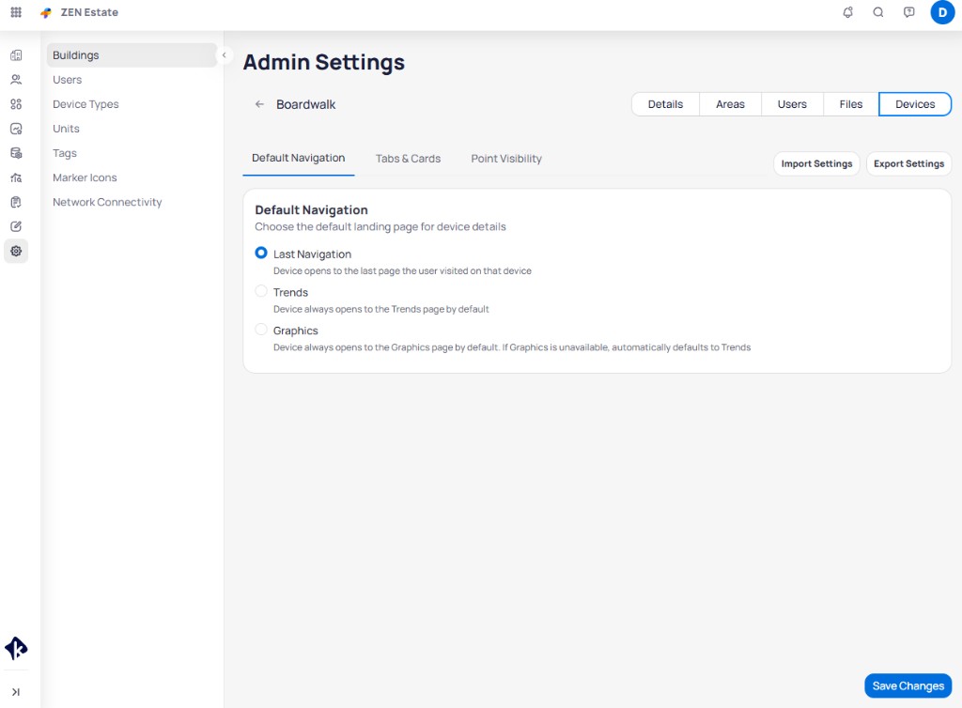Select the Trends radio option
This screenshot has height=708, width=962.
[x=261, y=291]
